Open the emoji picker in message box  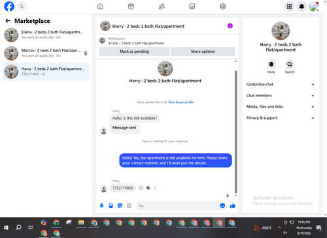coord(222,205)
